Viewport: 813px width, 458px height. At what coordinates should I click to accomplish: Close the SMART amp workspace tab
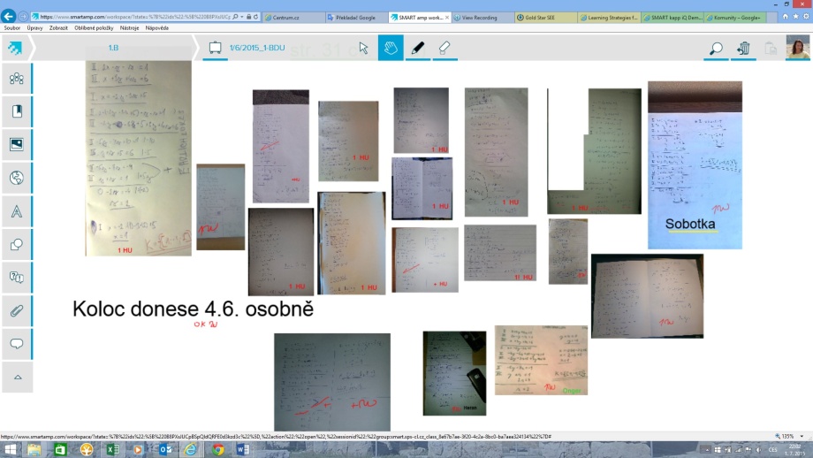pos(447,17)
